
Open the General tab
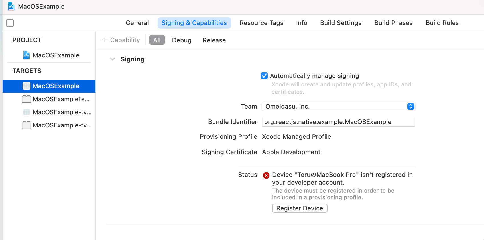137,23
